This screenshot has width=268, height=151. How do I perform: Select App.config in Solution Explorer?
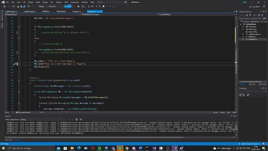253,32
